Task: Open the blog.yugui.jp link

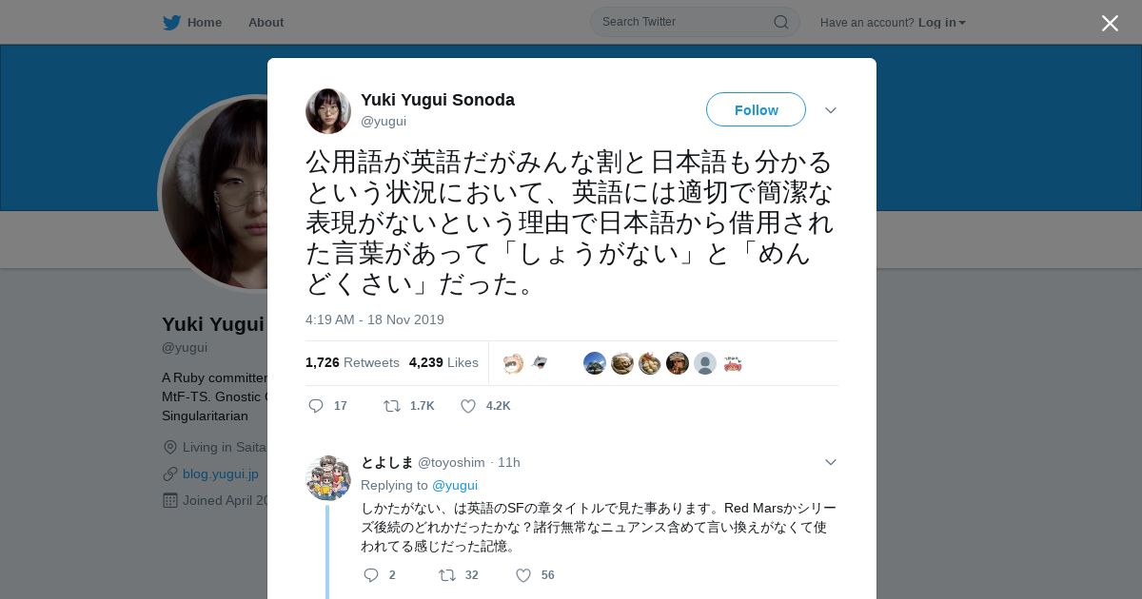Action: (221, 473)
